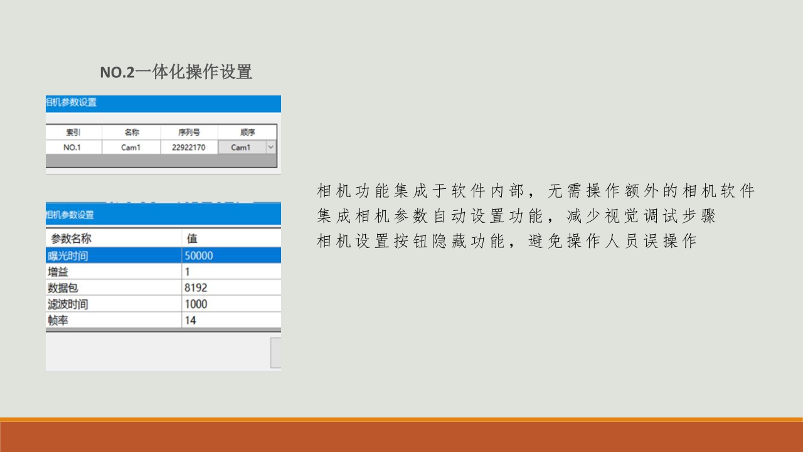Click the 顺序 column header
Screen dimensions: 803x452
pos(247,132)
